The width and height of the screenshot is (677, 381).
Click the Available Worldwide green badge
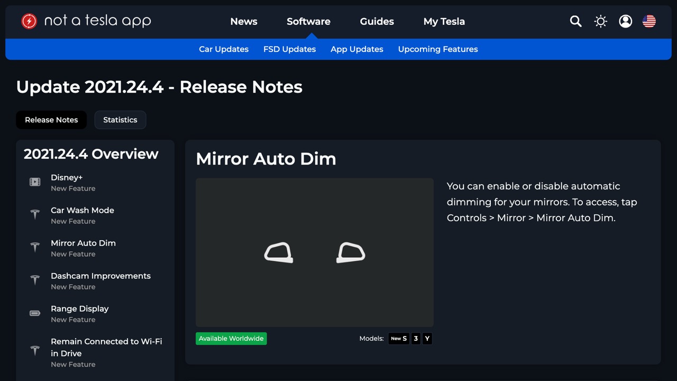tap(231, 339)
